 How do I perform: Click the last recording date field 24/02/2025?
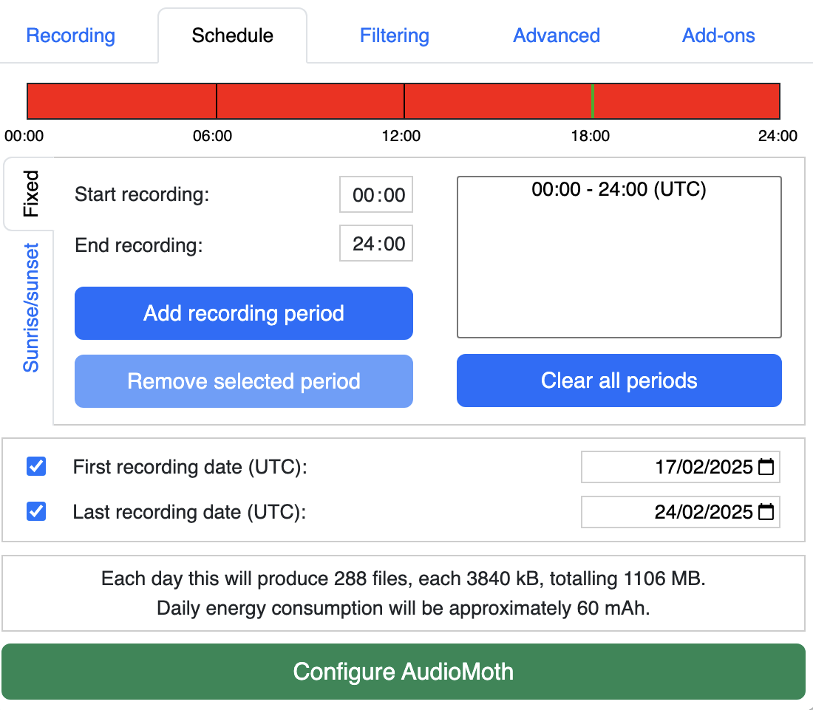(680, 512)
